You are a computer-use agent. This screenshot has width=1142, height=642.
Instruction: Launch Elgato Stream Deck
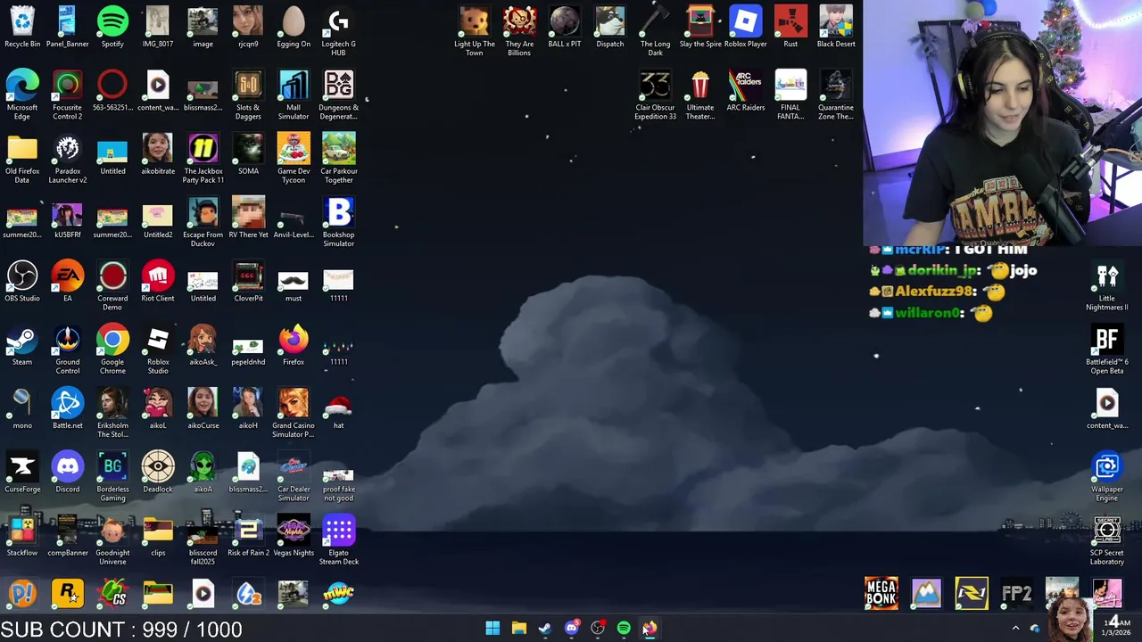338,540
